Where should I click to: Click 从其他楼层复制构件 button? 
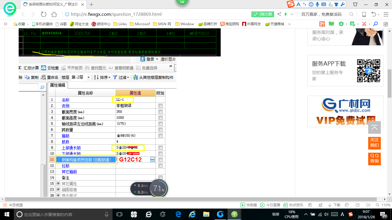point(153,77)
